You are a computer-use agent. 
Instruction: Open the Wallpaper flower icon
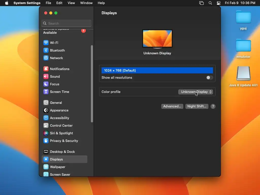point(46,167)
